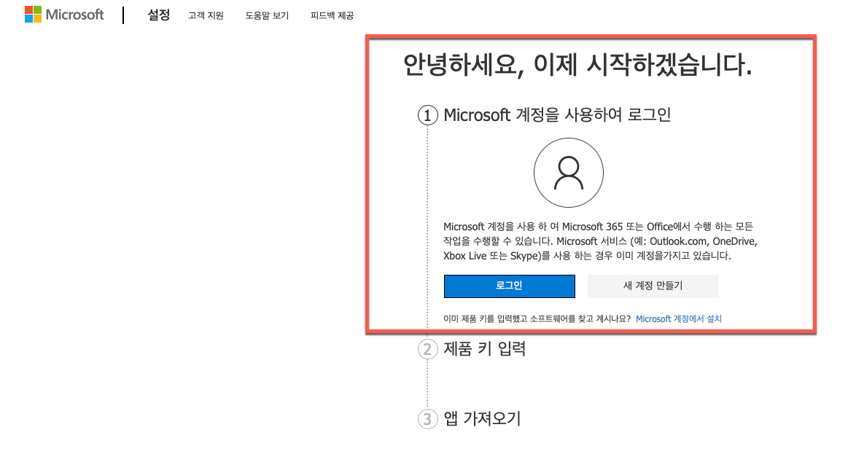
Task: Click the user profile avatar icon
Action: point(569,173)
